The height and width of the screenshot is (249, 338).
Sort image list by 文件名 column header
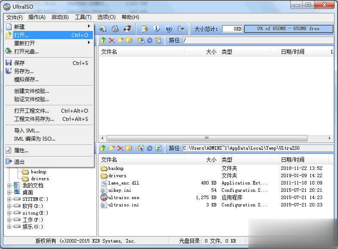141,52
